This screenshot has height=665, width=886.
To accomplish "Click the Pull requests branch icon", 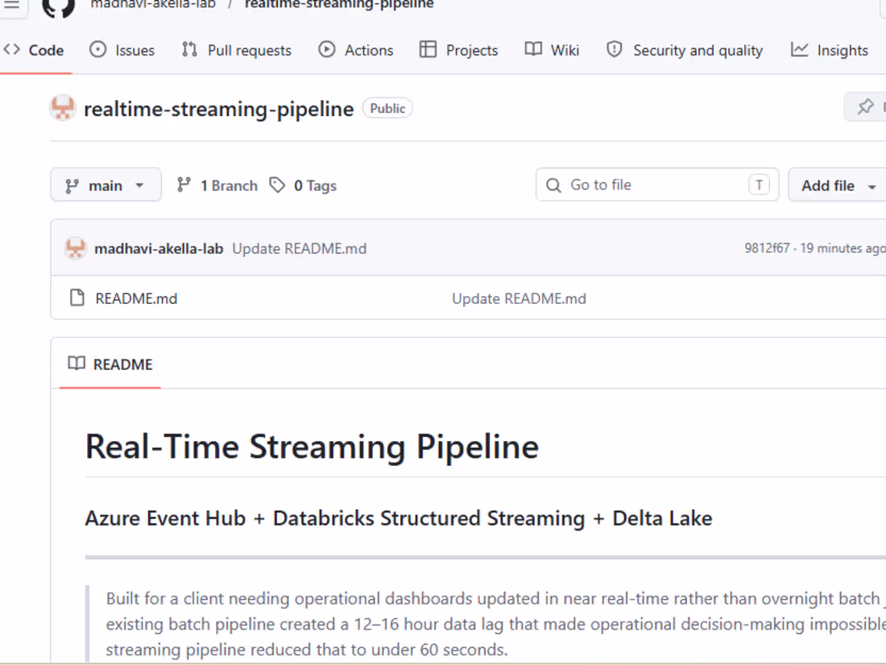I will click(189, 50).
